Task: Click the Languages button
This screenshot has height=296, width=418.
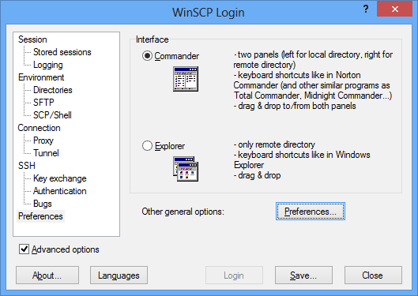Action: tap(119, 275)
